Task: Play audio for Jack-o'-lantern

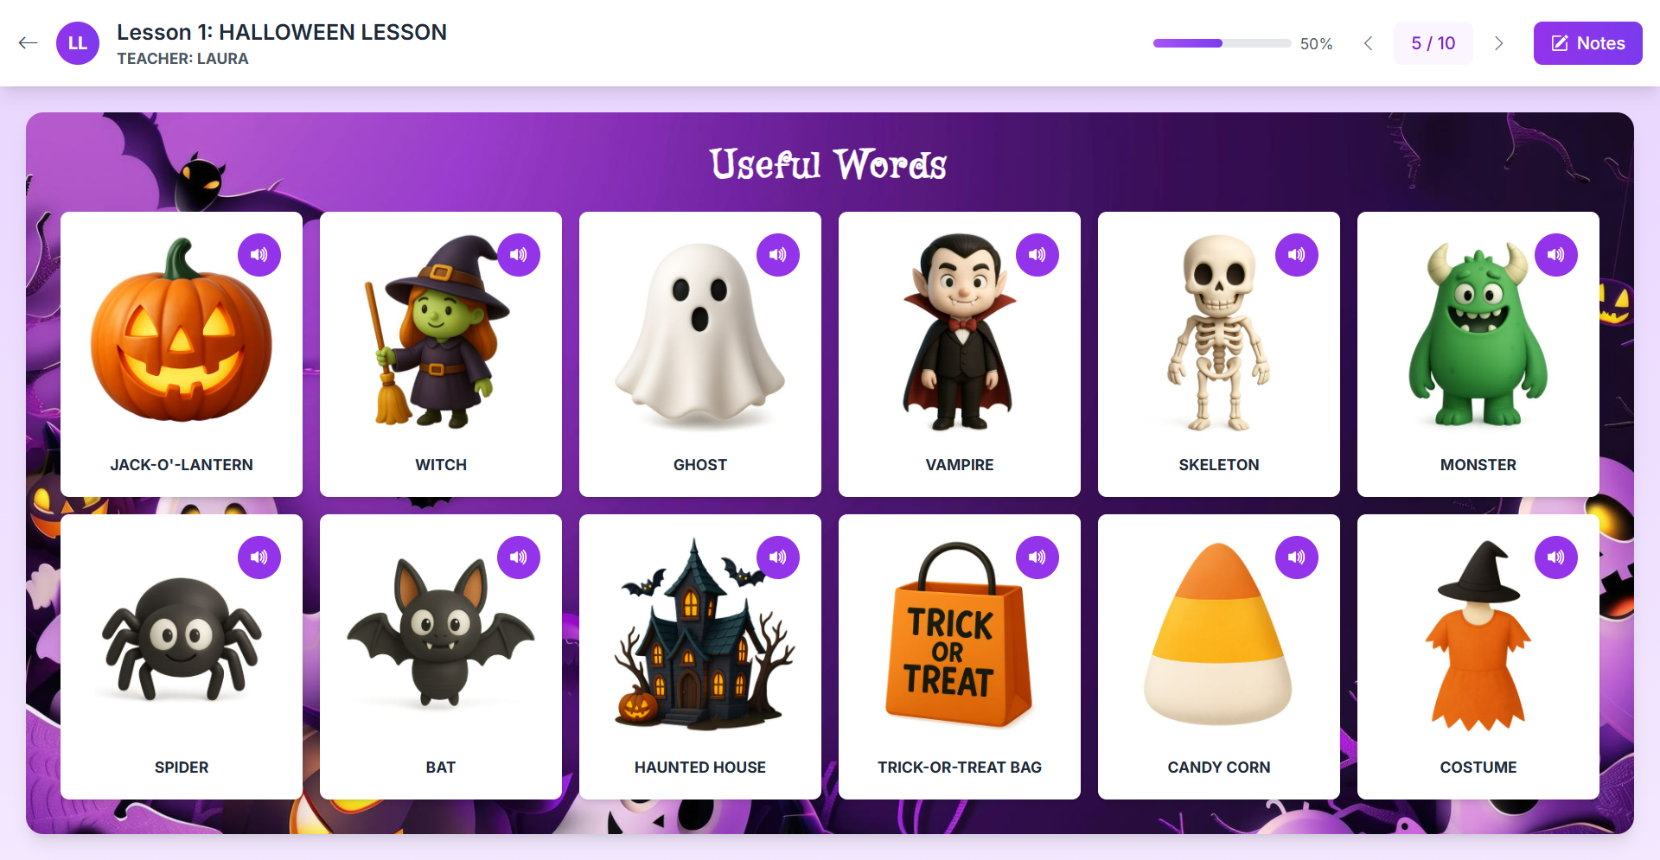Action: pyautogui.click(x=259, y=255)
